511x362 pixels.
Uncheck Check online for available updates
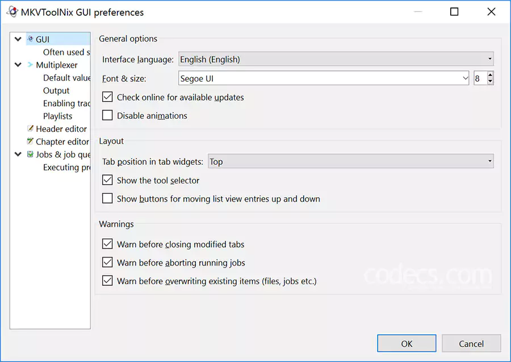pyautogui.click(x=107, y=97)
